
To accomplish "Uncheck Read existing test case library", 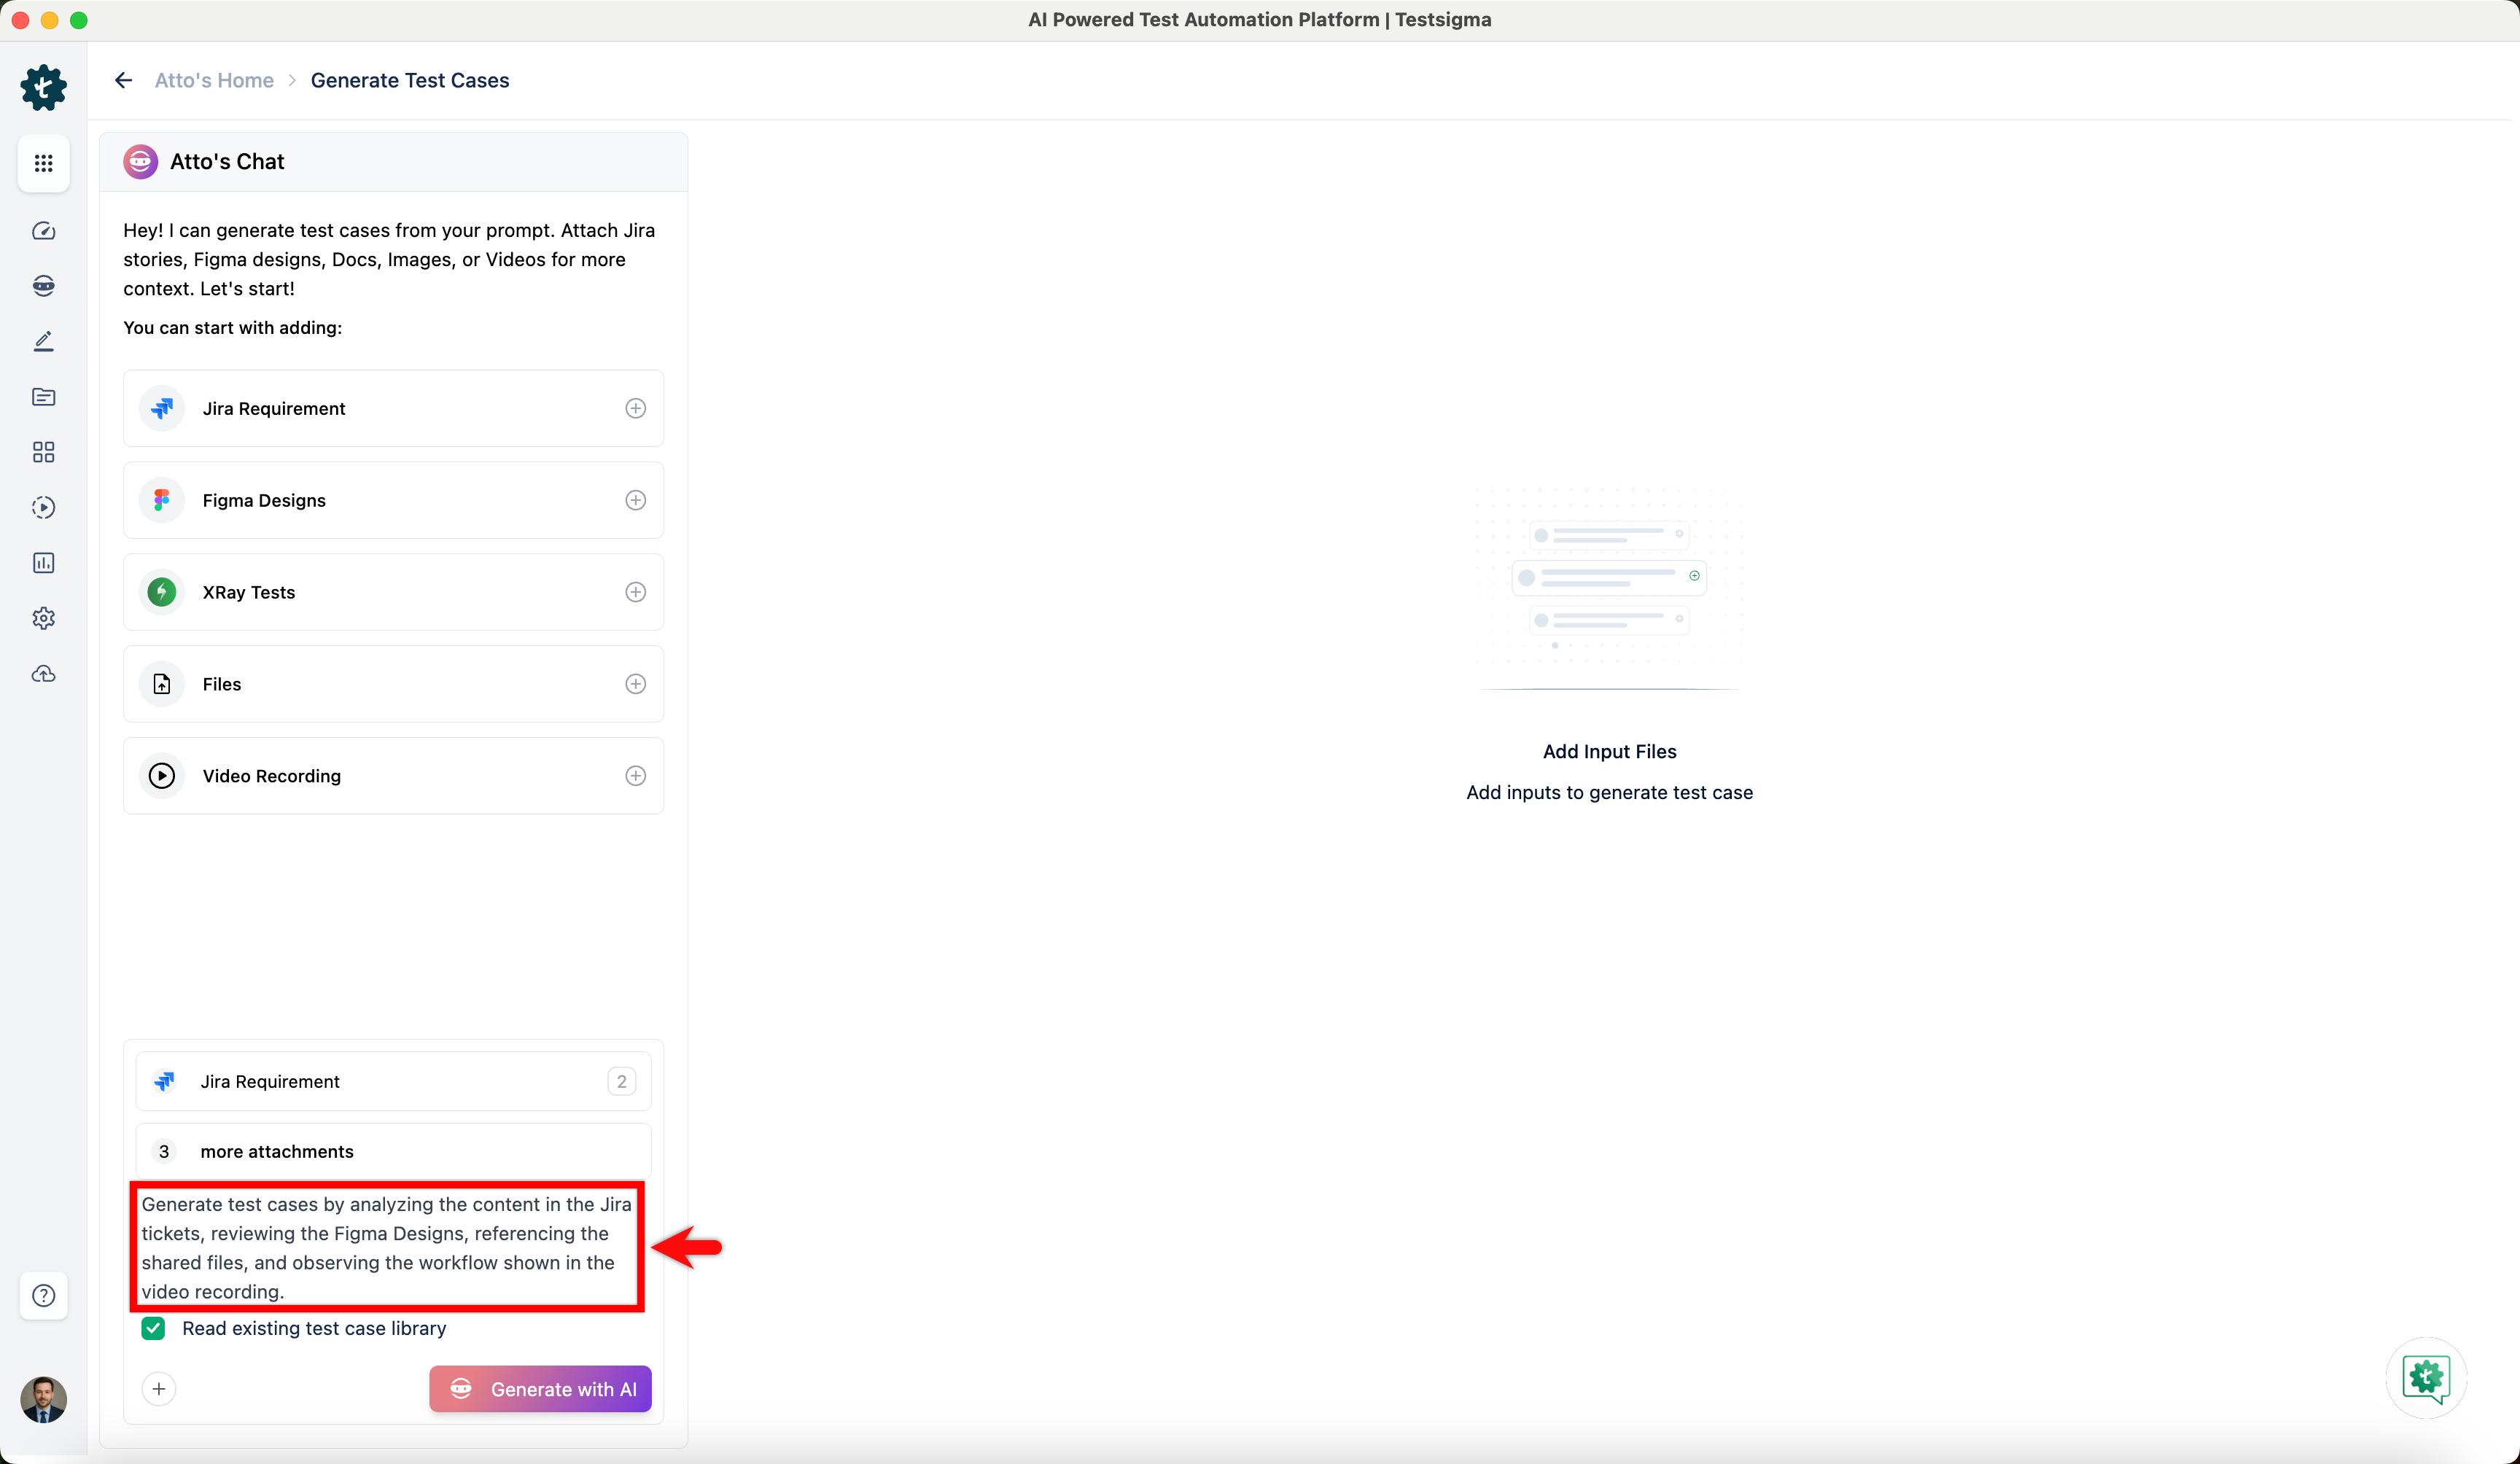I will click(x=153, y=1328).
